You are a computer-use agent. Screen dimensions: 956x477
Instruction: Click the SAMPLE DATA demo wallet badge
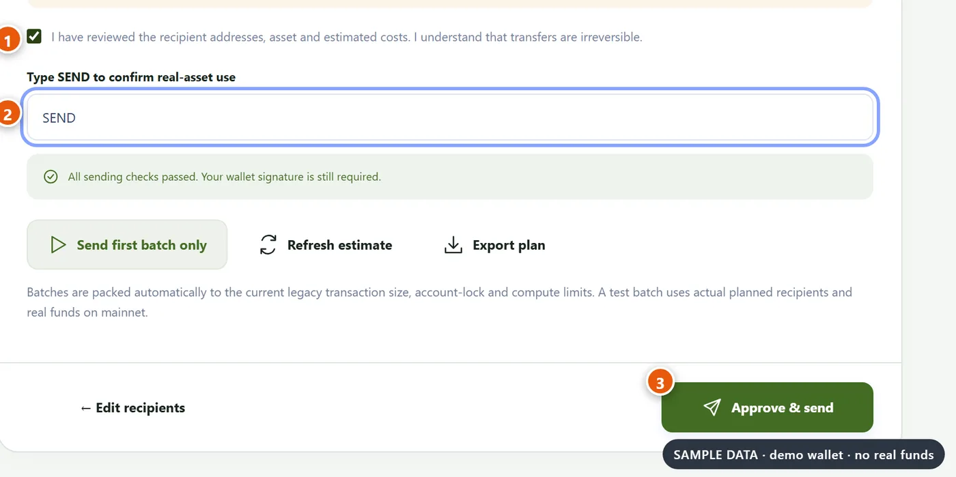tap(804, 454)
